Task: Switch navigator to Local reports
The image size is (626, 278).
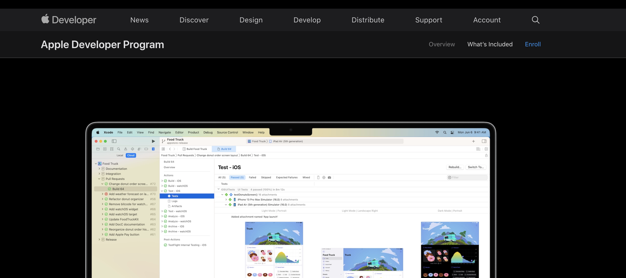Action: [120, 155]
